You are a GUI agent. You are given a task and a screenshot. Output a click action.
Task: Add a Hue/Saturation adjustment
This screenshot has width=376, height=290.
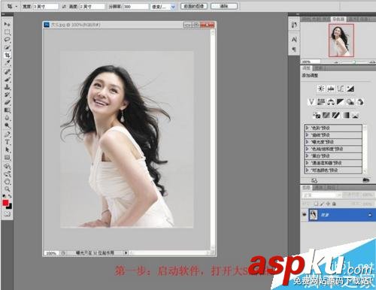click(321, 102)
